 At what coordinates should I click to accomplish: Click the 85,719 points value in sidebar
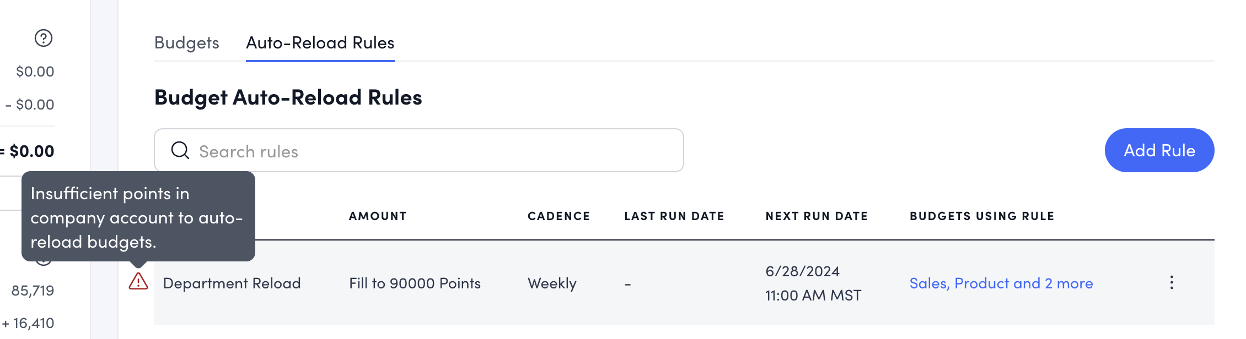click(33, 291)
